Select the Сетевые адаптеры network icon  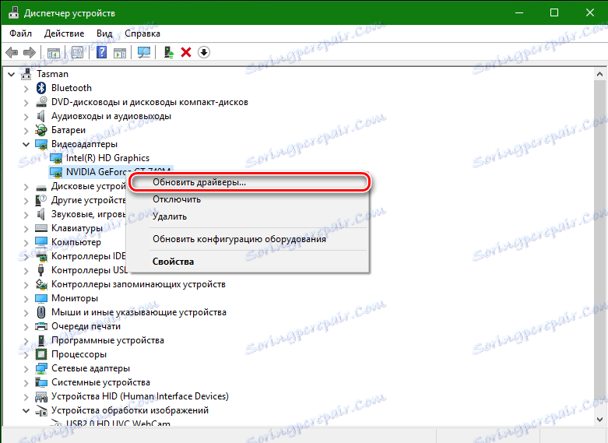[x=41, y=368]
